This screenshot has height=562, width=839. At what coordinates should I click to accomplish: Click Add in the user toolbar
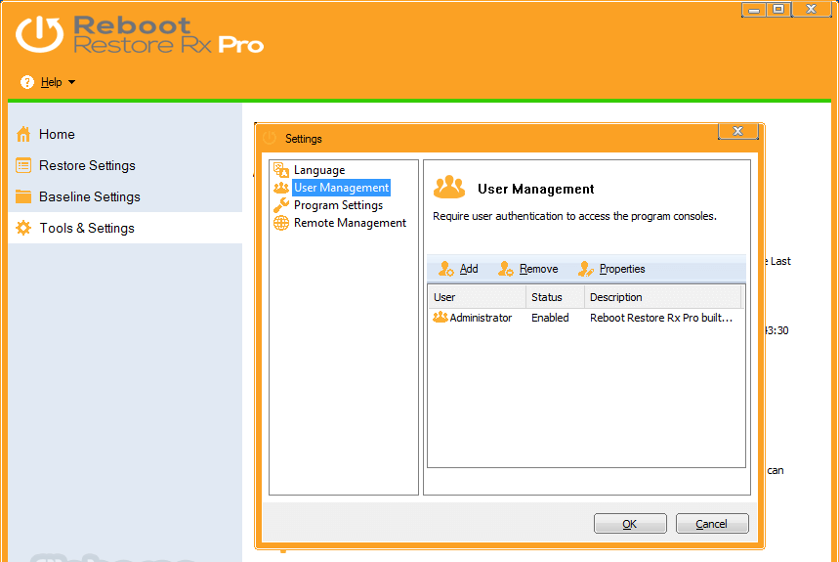(469, 269)
